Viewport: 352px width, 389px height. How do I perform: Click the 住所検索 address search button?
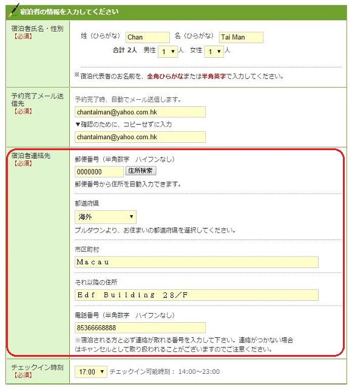tap(141, 171)
